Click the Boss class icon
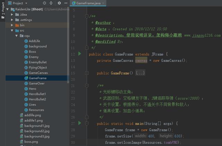Viewport: 222px width, 146px height. click(x=26, y=52)
